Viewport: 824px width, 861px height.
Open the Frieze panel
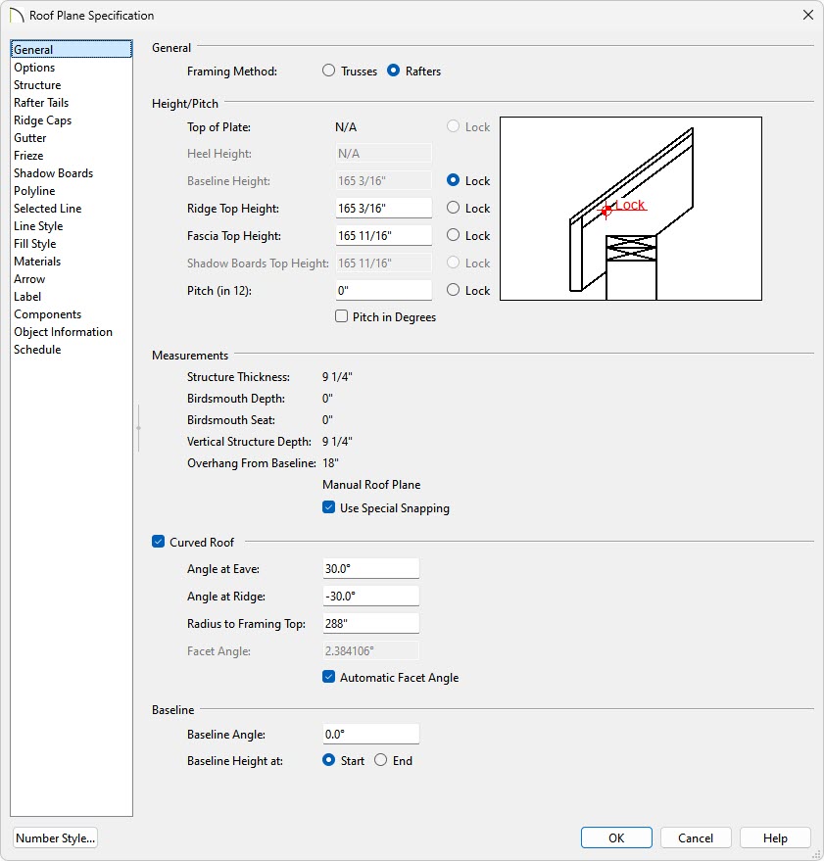click(x=72, y=156)
